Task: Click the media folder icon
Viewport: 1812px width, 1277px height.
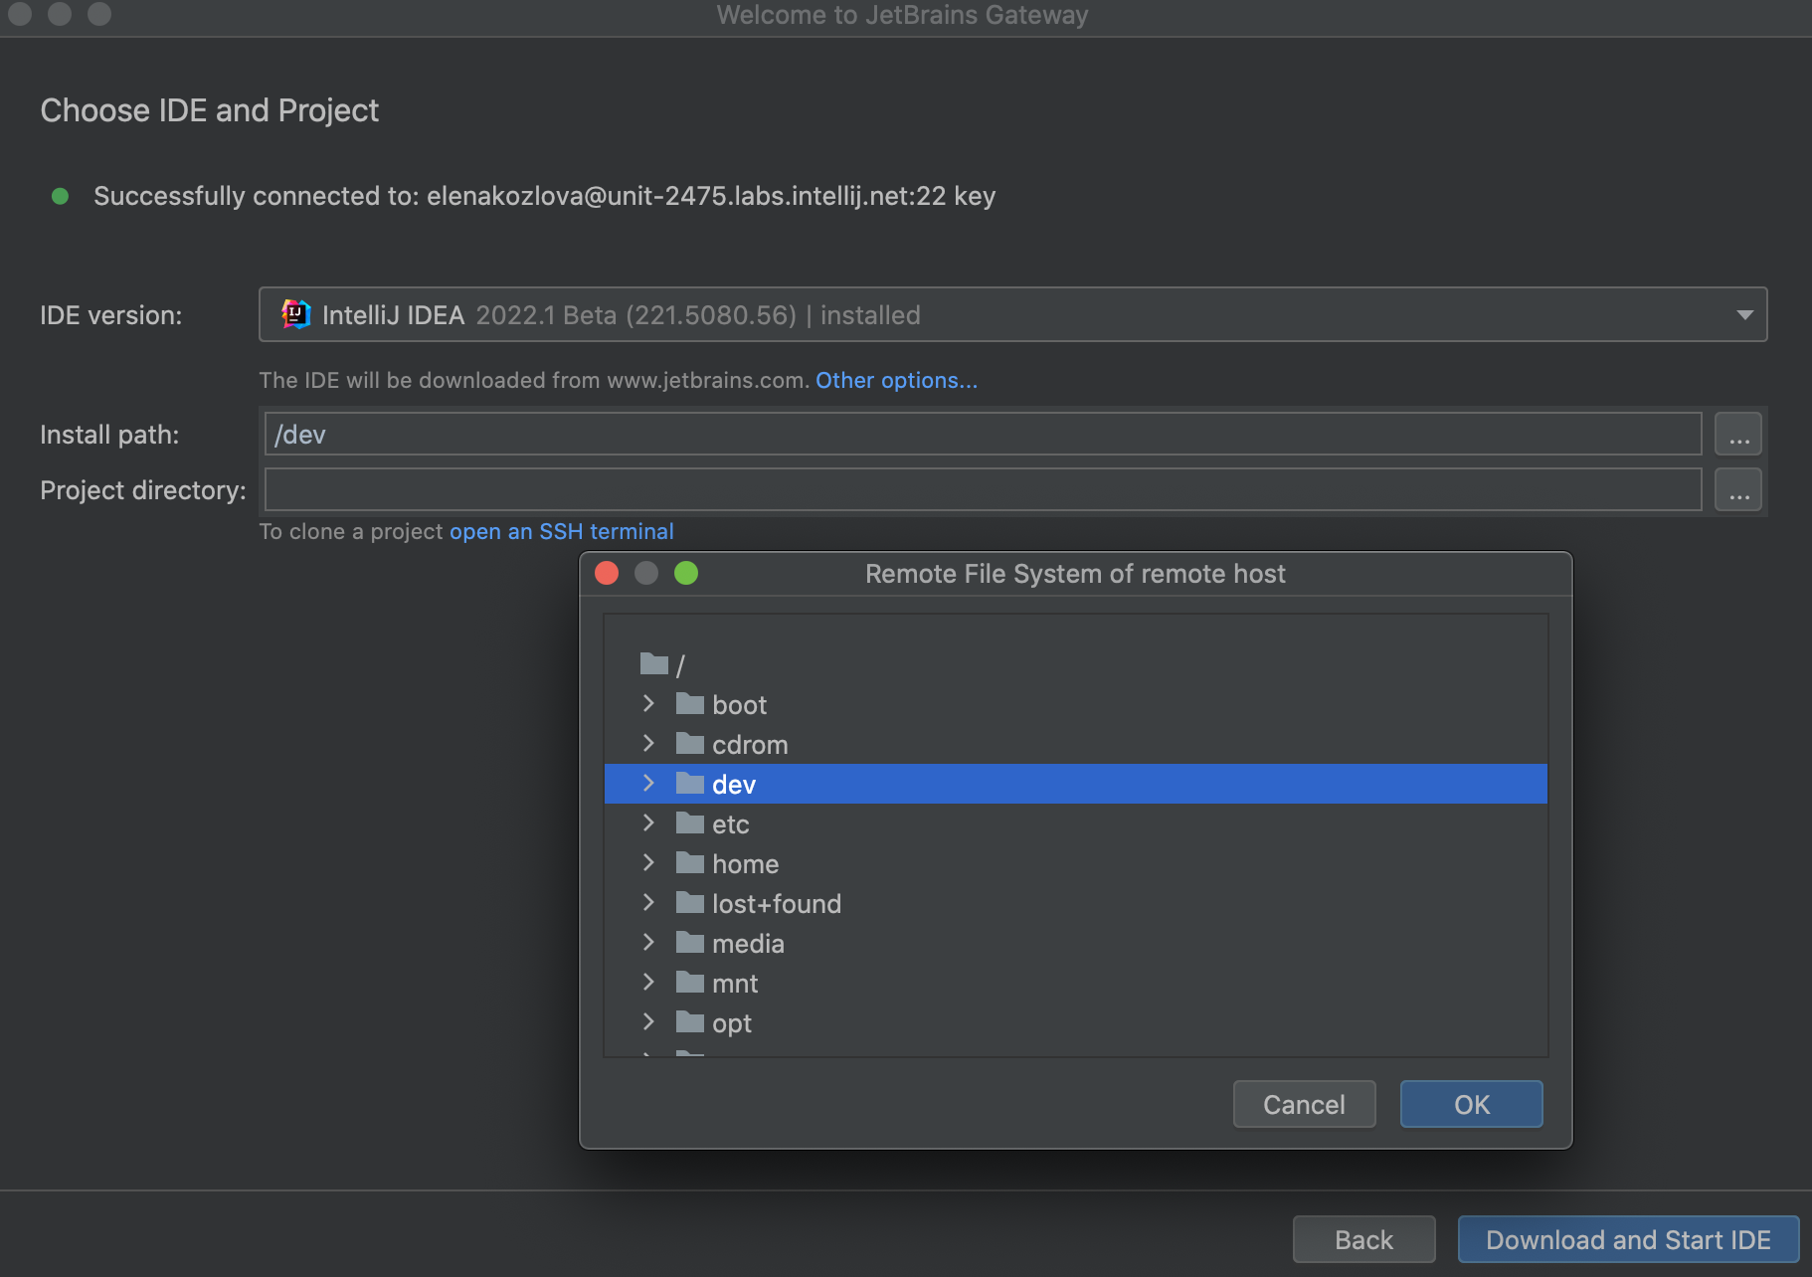Action: pyautogui.click(x=690, y=942)
